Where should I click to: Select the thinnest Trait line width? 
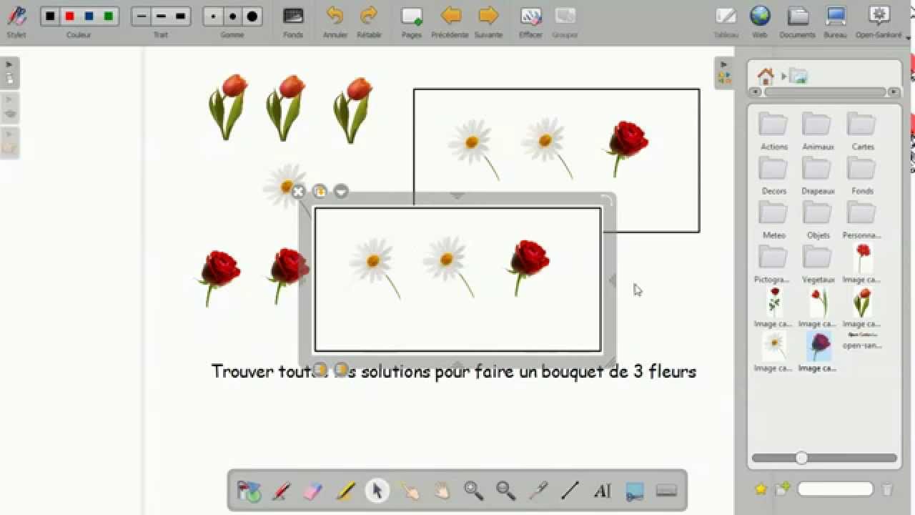click(x=142, y=16)
